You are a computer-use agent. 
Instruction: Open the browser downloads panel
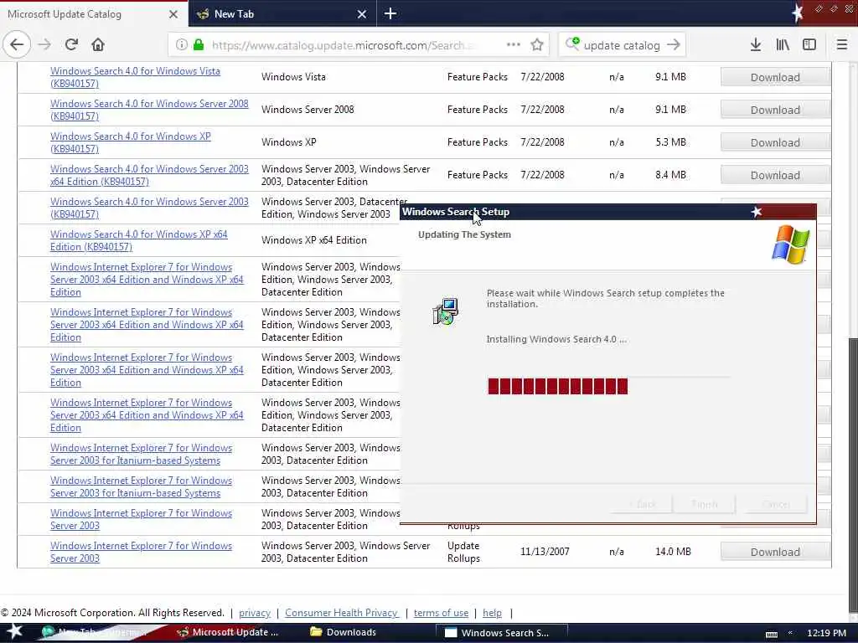pyautogui.click(x=756, y=45)
